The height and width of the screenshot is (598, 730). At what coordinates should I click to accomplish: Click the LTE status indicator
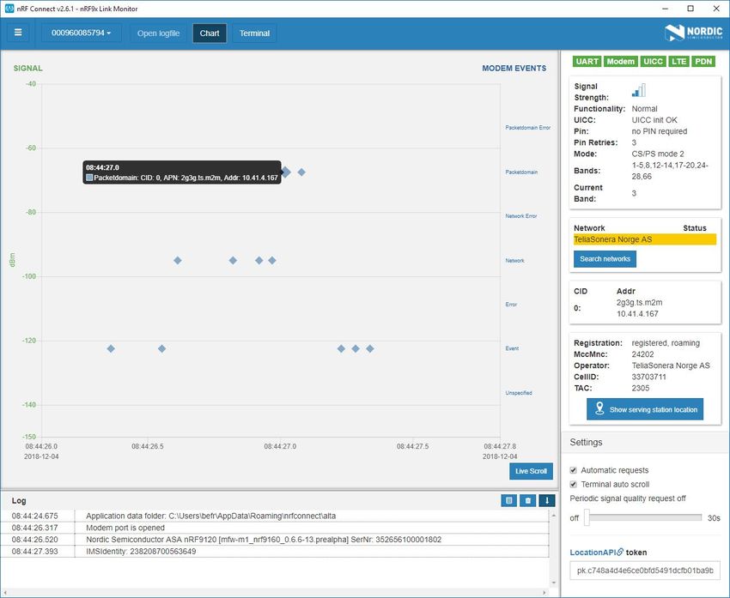[678, 62]
